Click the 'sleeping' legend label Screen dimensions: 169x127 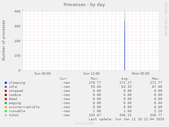point(17,83)
